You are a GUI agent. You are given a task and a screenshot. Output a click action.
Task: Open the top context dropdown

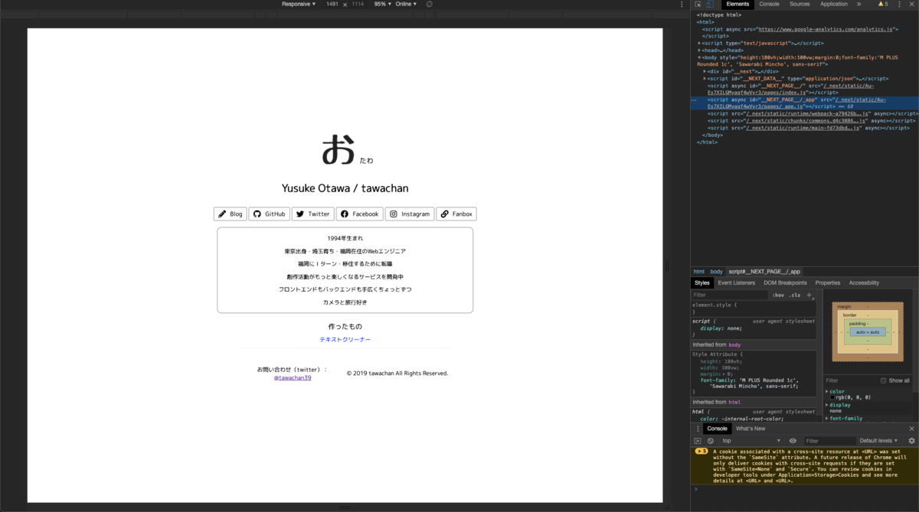pyautogui.click(x=751, y=441)
